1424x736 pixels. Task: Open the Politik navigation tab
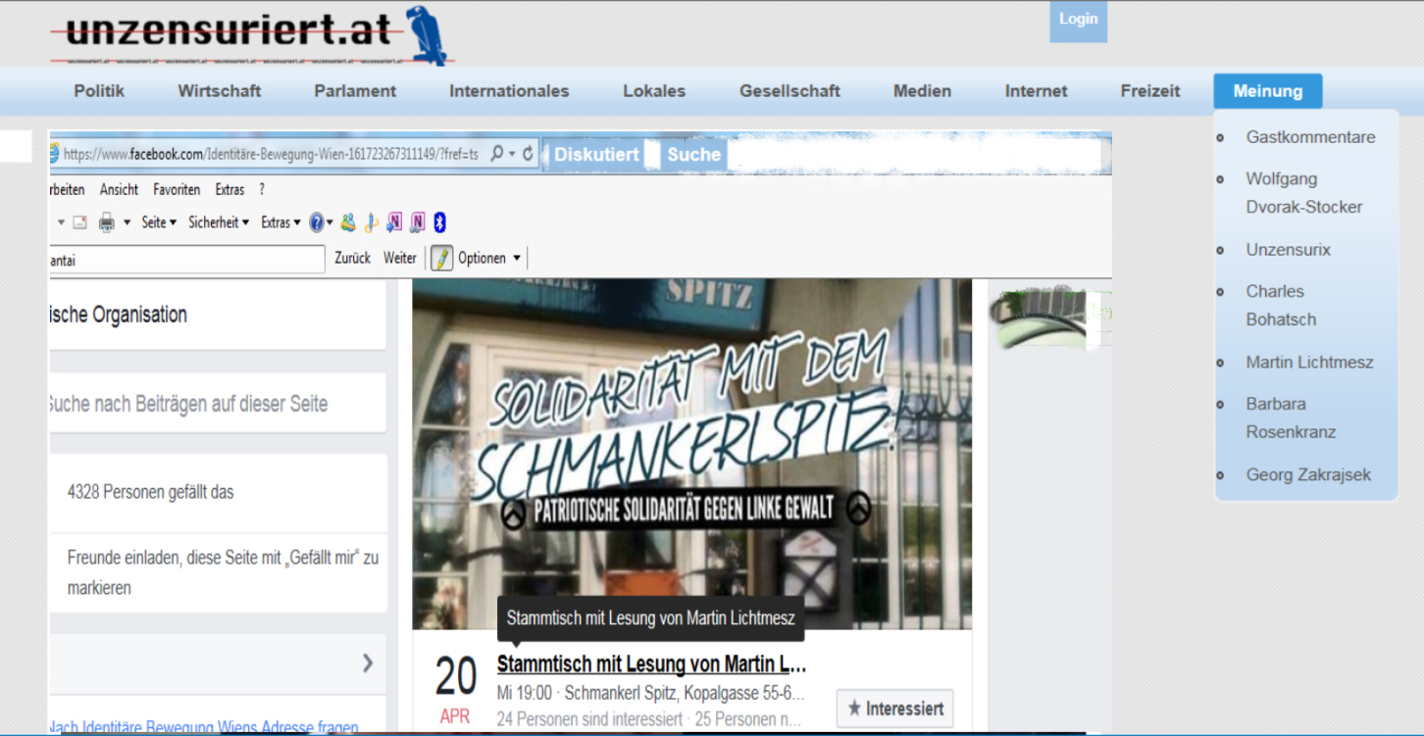tap(99, 91)
